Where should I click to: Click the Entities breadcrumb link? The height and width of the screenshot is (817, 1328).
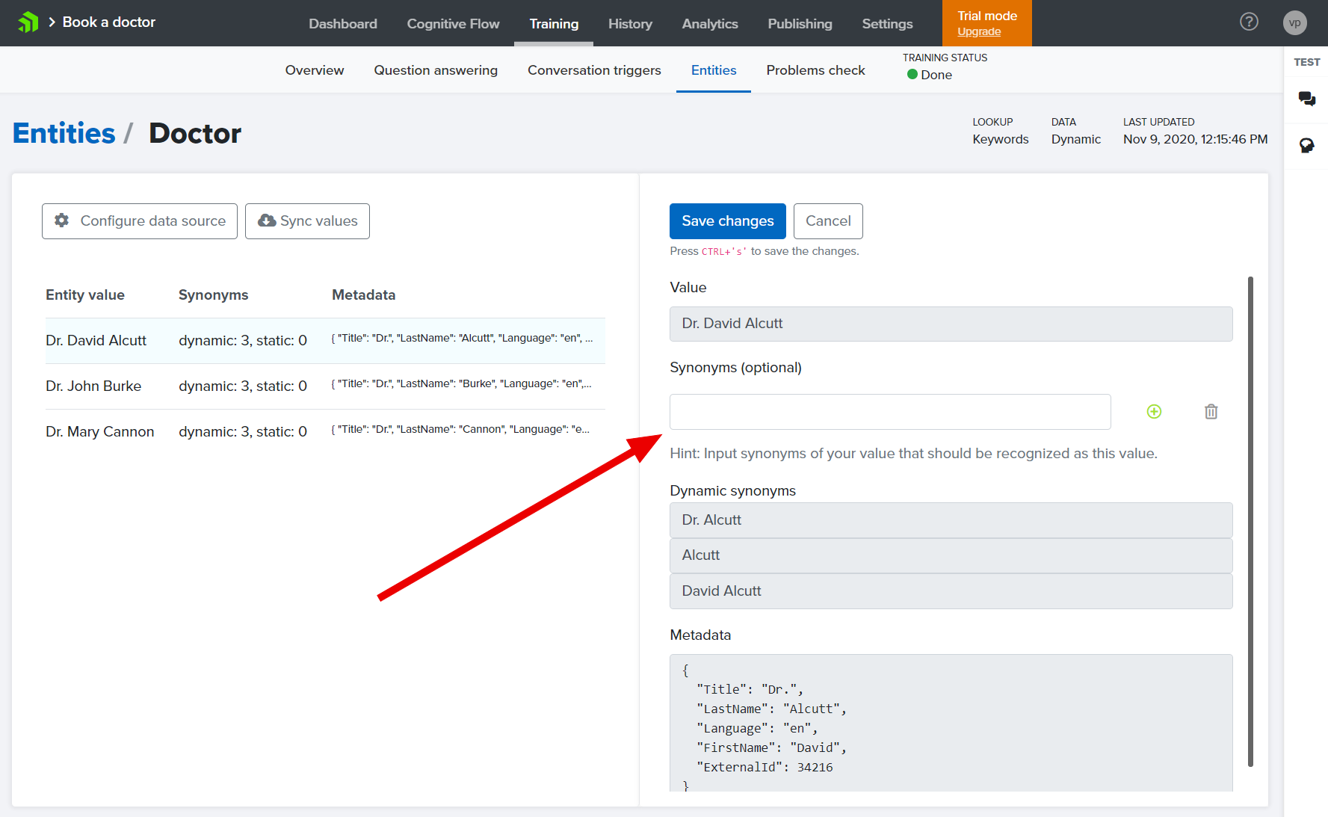pyautogui.click(x=64, y=133)
